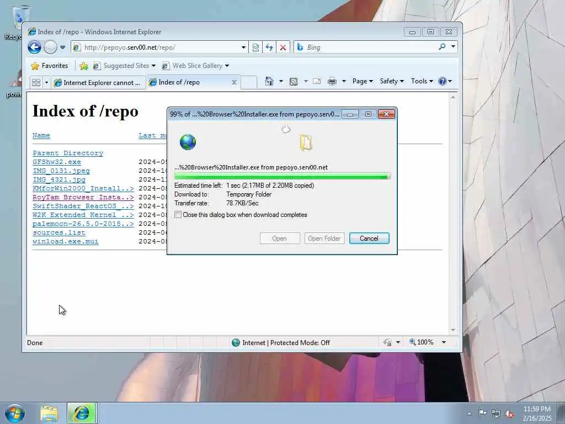
Task: Close the 'Index of /repo' tab
Action: (x=234, y=83)
